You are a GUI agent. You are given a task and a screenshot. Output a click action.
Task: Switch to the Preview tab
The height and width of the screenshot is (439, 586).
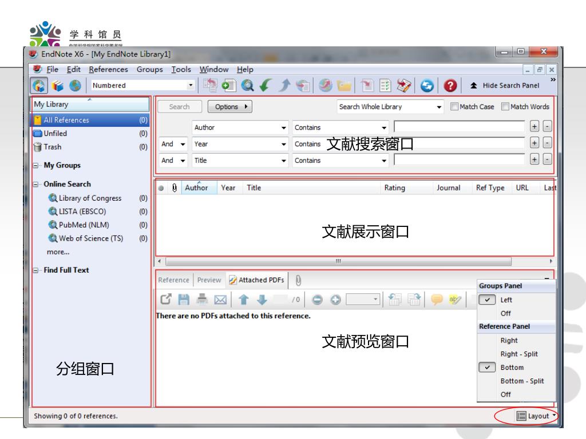(x=209, y=280)
